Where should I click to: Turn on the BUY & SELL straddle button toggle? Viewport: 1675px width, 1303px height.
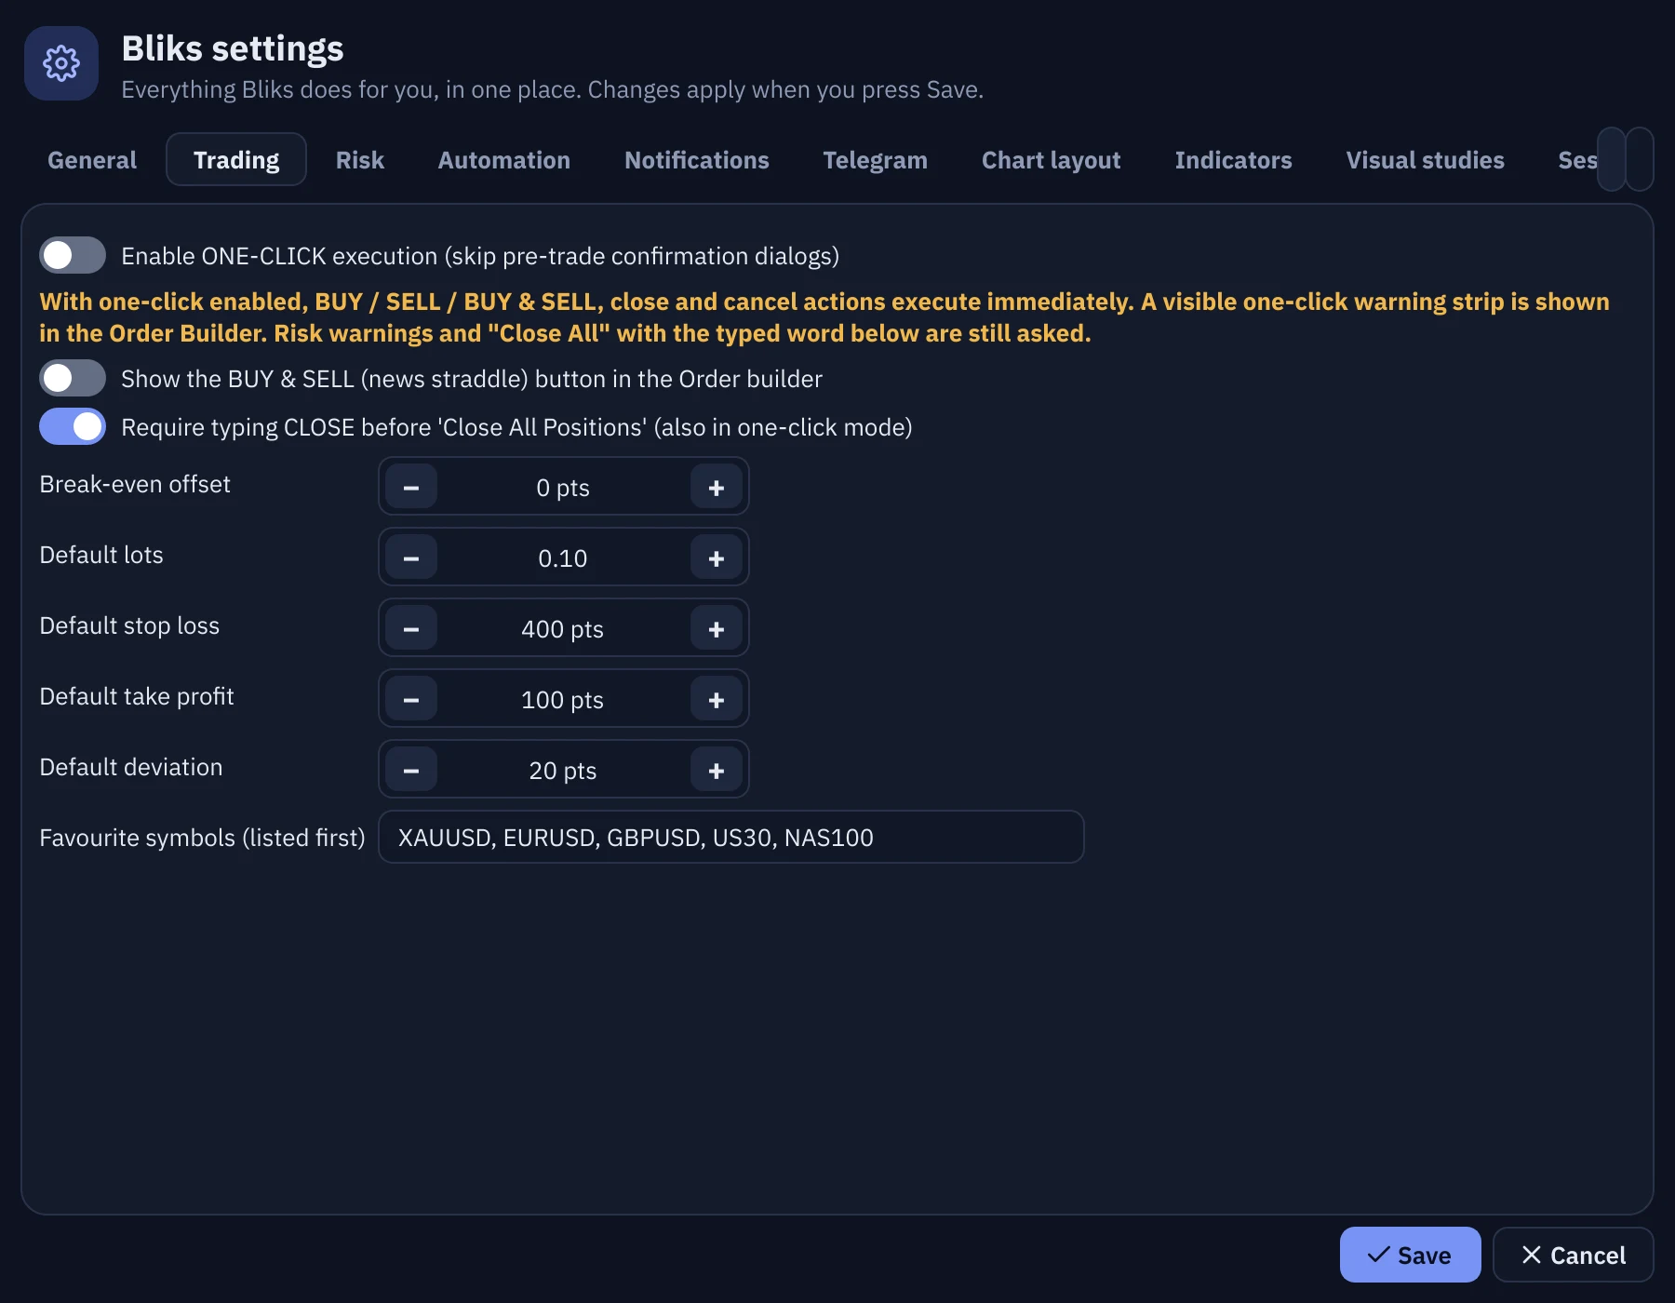73,378
